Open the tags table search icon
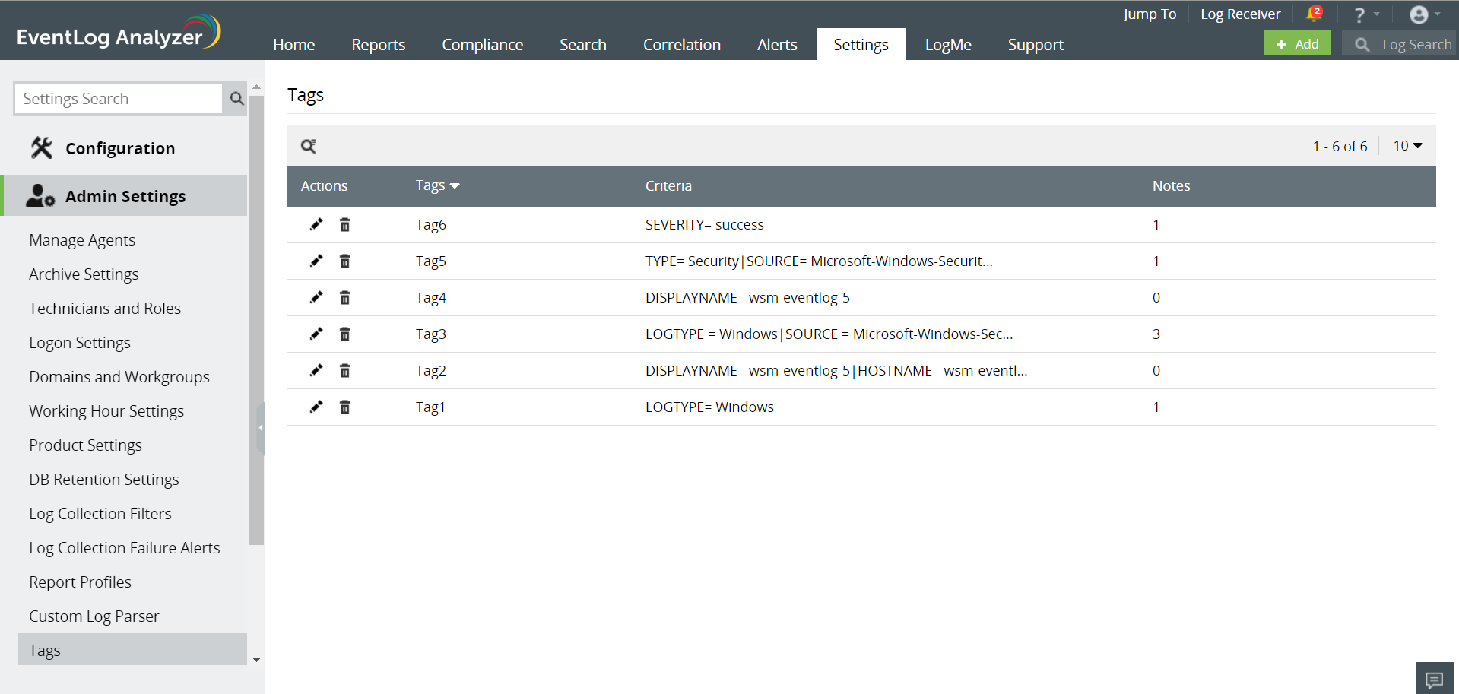Image resolution: width=1459 pixels, height=694 pixels. pyautogui.click(x=308, y=146)
